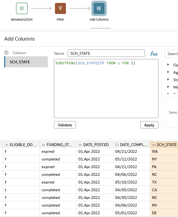
Task: Expand the Ag function category
Action: tap(168, 72)
